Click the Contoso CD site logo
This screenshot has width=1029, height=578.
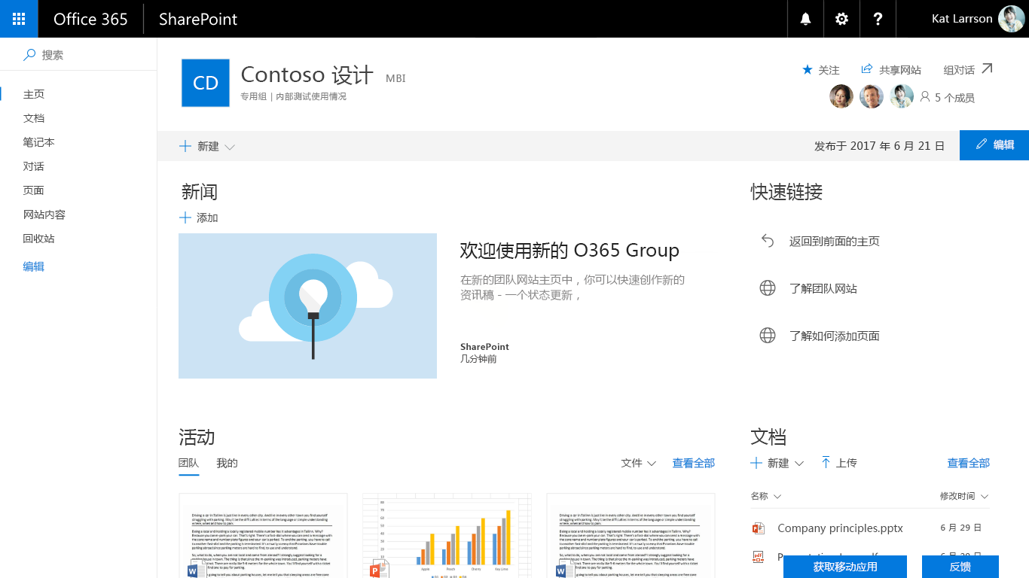pyautogui.click(x=206, y=83)
